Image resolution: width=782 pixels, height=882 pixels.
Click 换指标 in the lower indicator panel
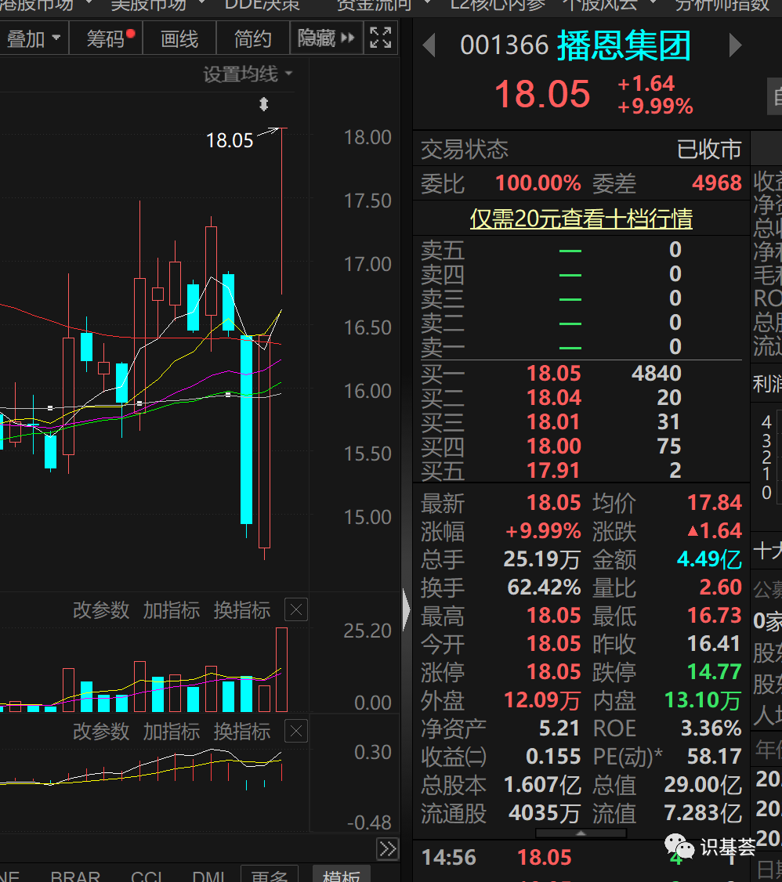[x=242, y=732]
